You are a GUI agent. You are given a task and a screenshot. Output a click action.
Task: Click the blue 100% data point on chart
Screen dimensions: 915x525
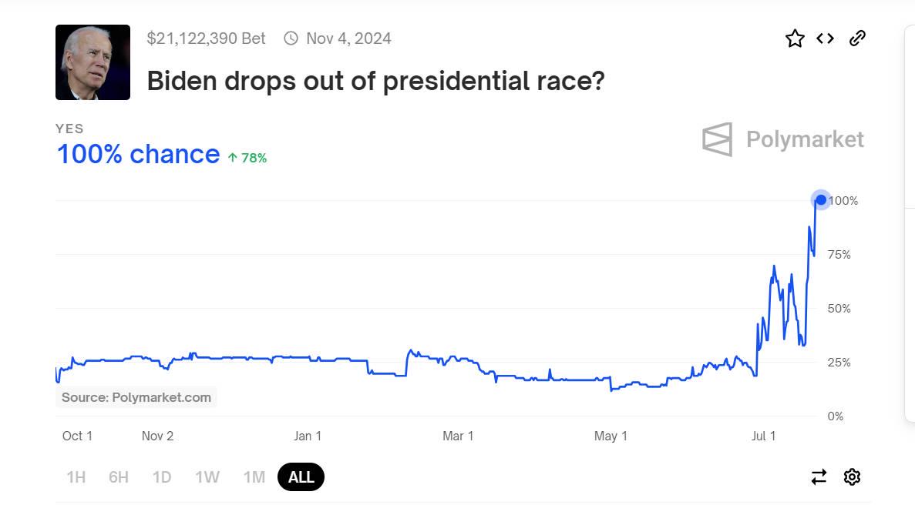(x=821, y=200)
